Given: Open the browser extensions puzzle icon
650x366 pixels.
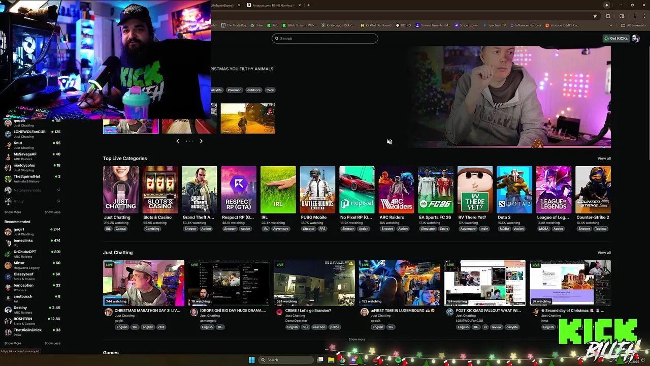Looking at the screenshot, I should pyautogui.click(x=608, y=16).
